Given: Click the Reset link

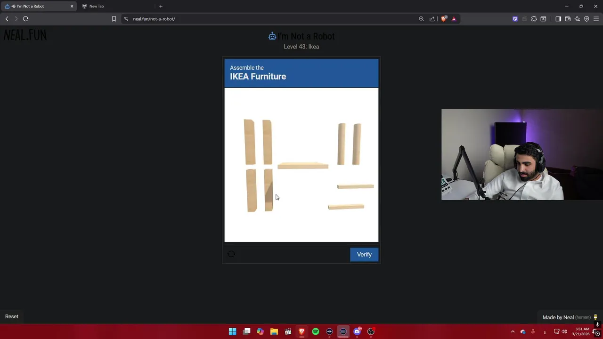Looking at the screenshot, I should coord(12,316).
